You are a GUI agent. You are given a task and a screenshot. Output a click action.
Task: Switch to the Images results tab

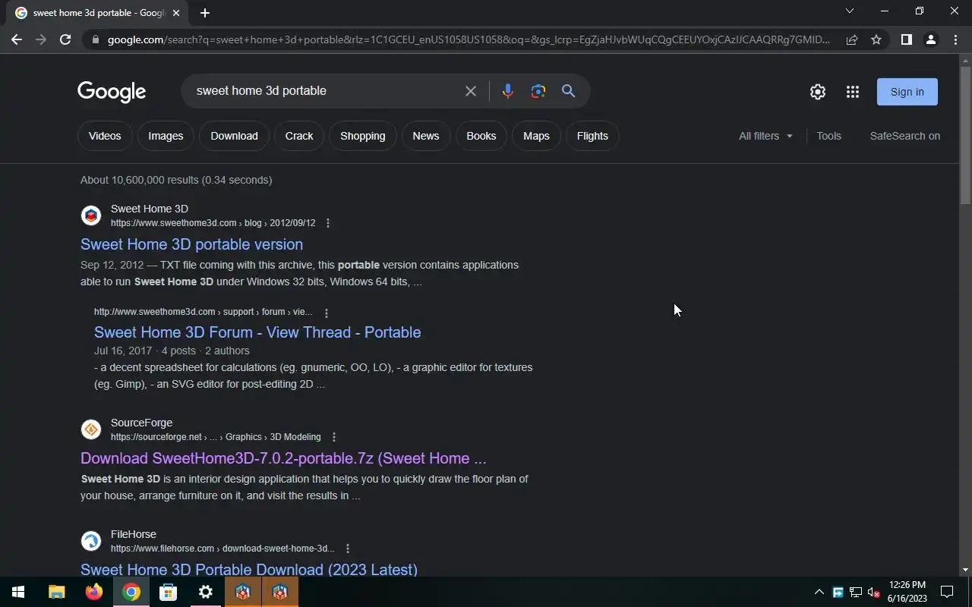(166, 136)
